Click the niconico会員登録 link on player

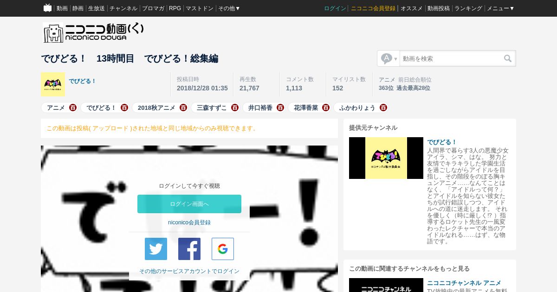[x=189, y=222]
